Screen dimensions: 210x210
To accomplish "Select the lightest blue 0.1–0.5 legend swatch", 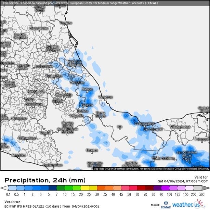I will 12,188.
